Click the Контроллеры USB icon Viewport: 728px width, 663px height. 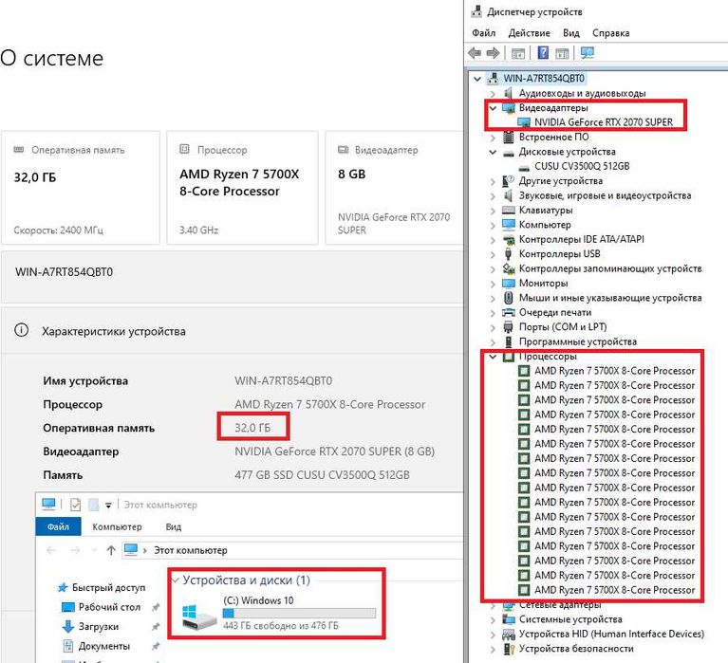pyautogui.click(x=509, y=254)
